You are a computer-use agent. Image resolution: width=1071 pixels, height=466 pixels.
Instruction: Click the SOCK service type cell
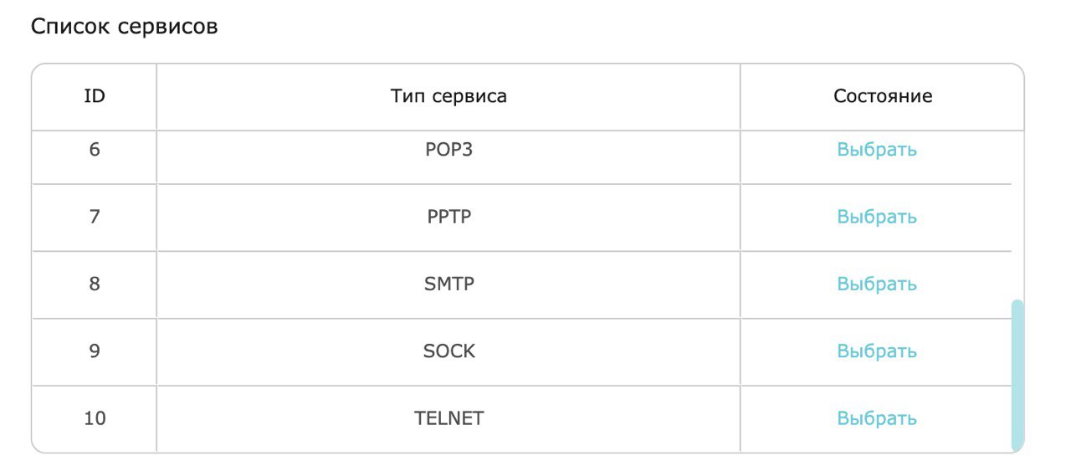(448, 351)
